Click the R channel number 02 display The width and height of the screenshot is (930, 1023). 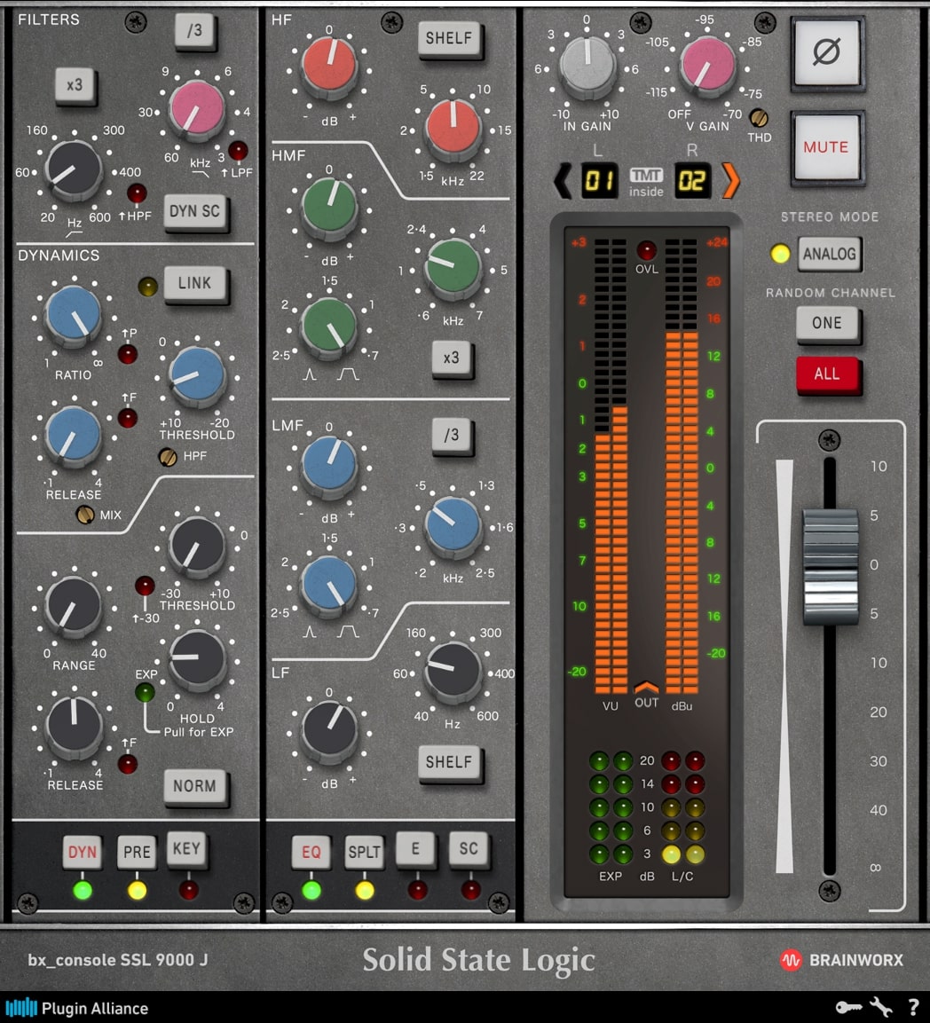point(692,181)
